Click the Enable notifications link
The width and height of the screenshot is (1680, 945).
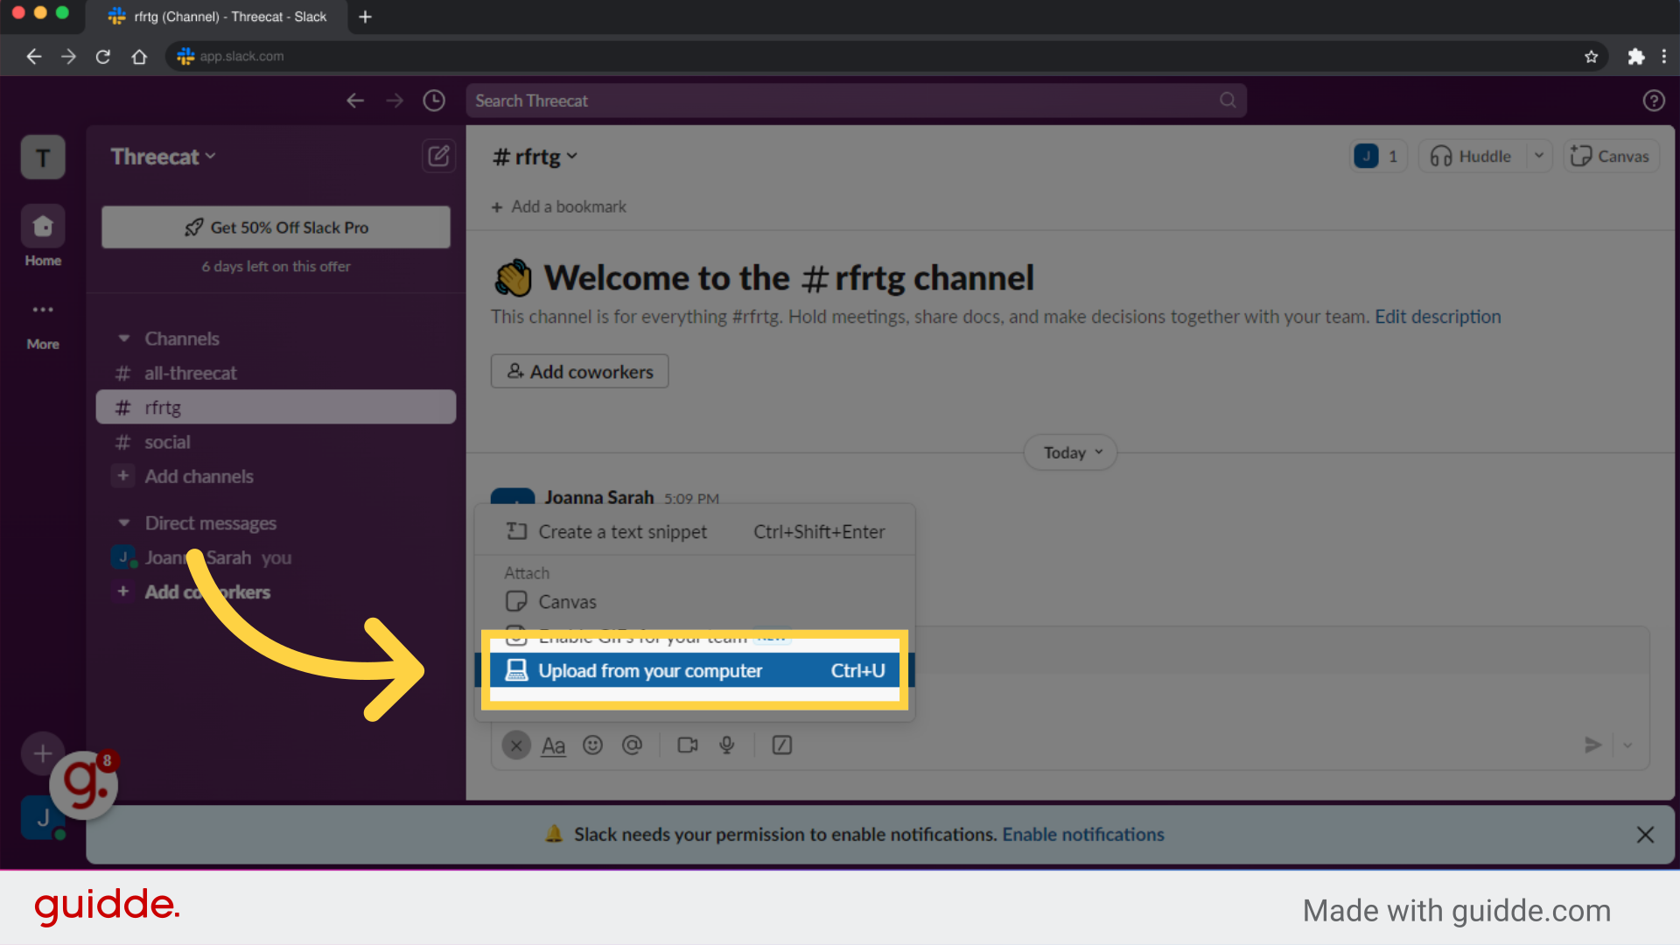[x=1083, y=834]
